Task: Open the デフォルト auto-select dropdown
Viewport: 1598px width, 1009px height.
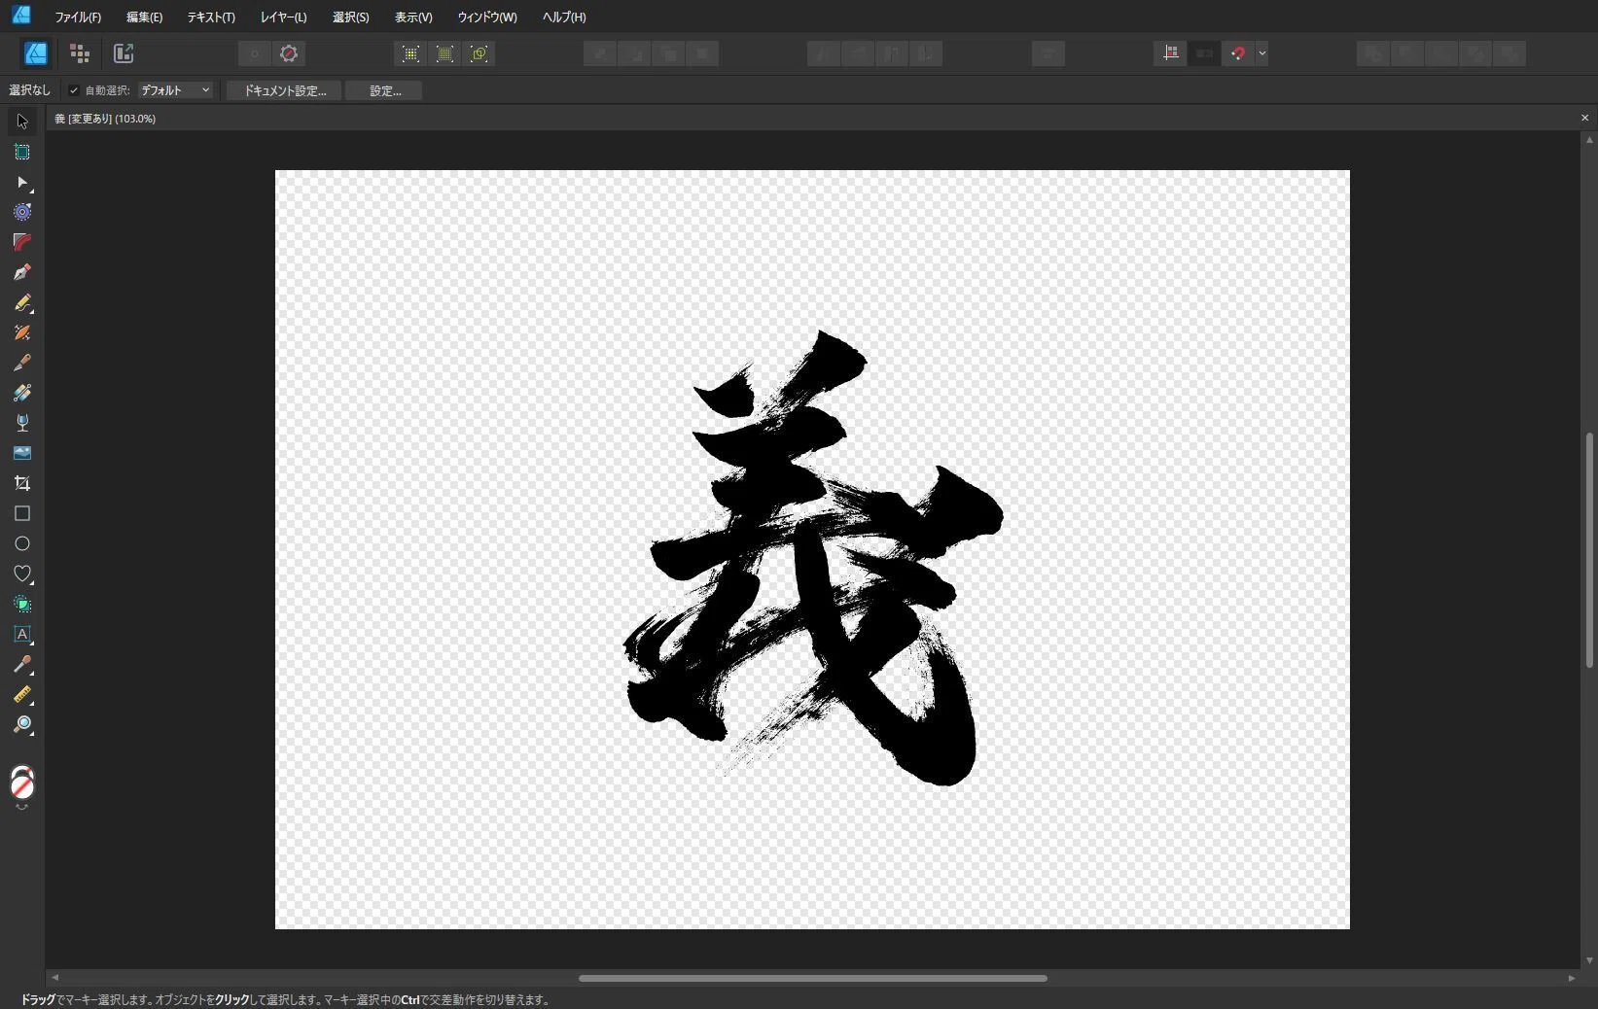Action: (175, 90)
